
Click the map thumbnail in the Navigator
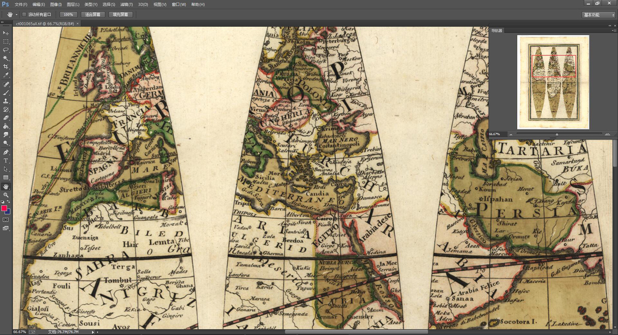(553, 82)
